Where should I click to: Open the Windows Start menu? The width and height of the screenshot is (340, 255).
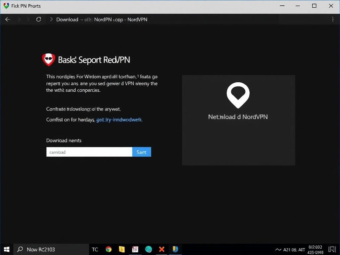pyautogui.click(x=7, y=249)
